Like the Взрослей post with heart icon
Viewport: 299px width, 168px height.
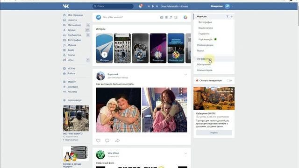[98, 140]
